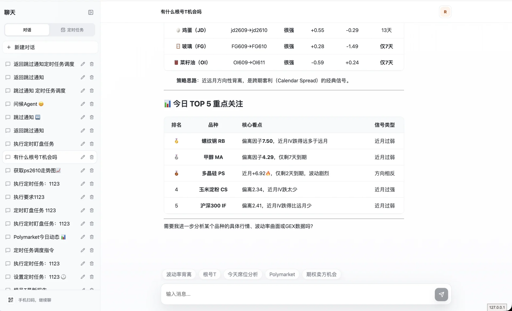Click the 今日 TOP 5 重点关注 heading
512x311 pixels.
click(203, 104)
